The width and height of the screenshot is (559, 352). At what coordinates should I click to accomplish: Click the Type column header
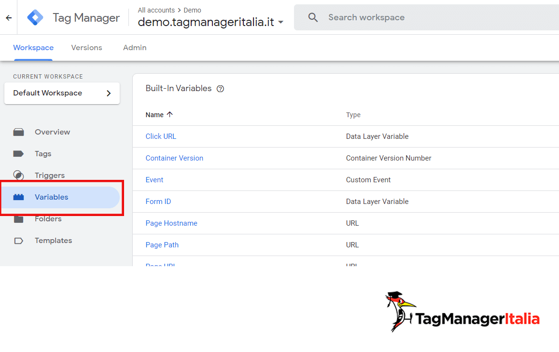[353, 115]
